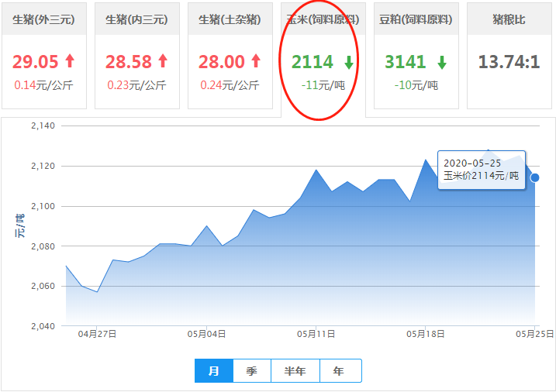Screen dimensions: 556x392
Task: Click the 29.05 price value
Action: pyautogui.click(x=35, y=62)
